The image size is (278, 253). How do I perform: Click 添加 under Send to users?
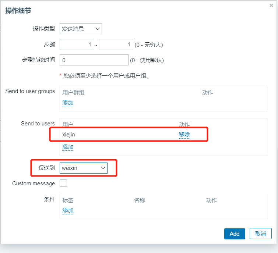tap(68, 147)
